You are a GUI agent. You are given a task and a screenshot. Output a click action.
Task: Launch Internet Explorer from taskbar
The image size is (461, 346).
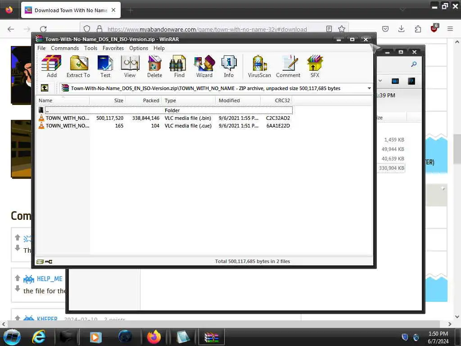(39, 337)
